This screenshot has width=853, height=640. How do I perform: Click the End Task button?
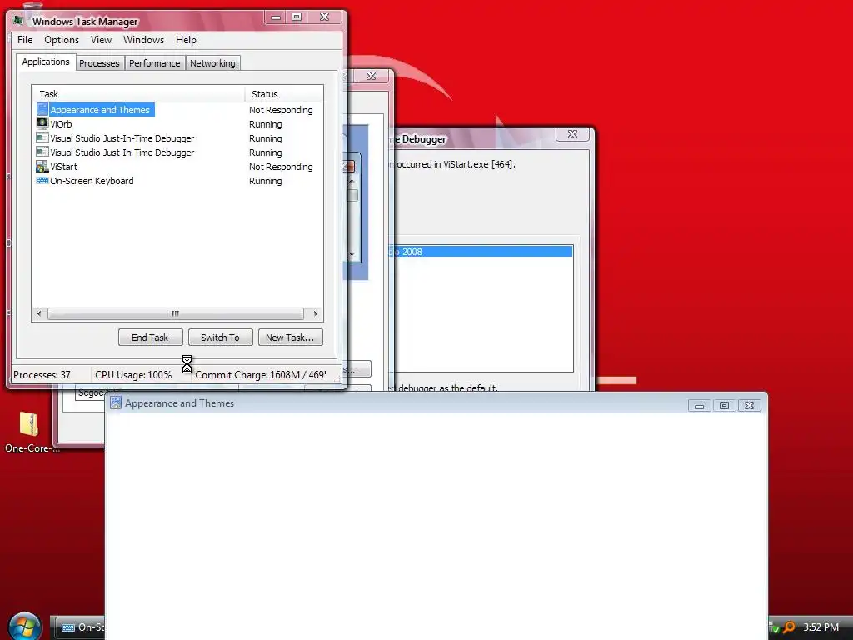pyautogui.click(x=150, y=337)
